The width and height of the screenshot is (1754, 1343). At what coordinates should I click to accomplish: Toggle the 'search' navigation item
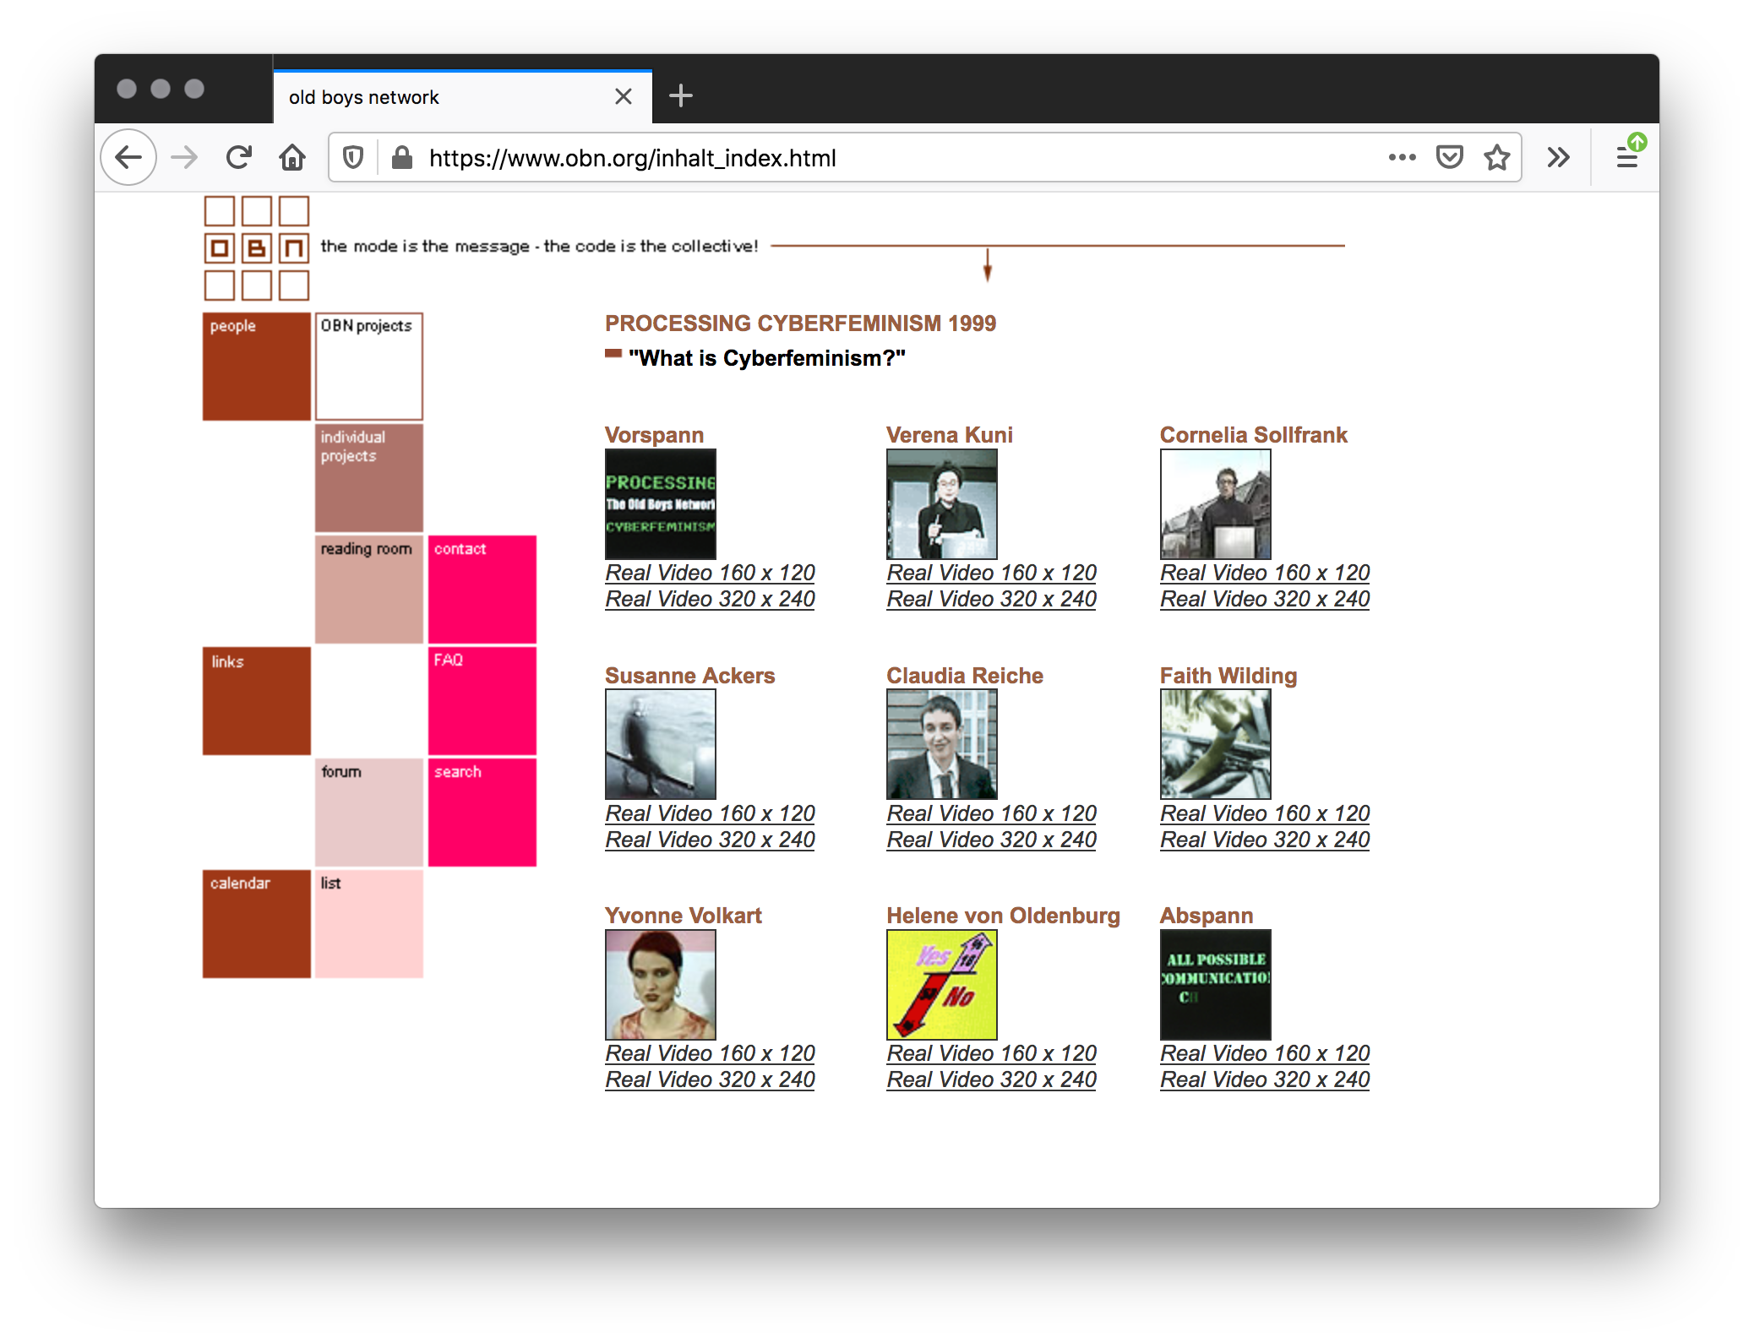pyautogui.click(x=480, y=811)
